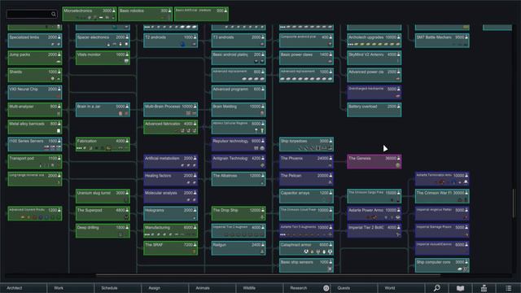Click the horizontal scrollbar of research tree
Viewport: 521px width, 293px height.
268,275
